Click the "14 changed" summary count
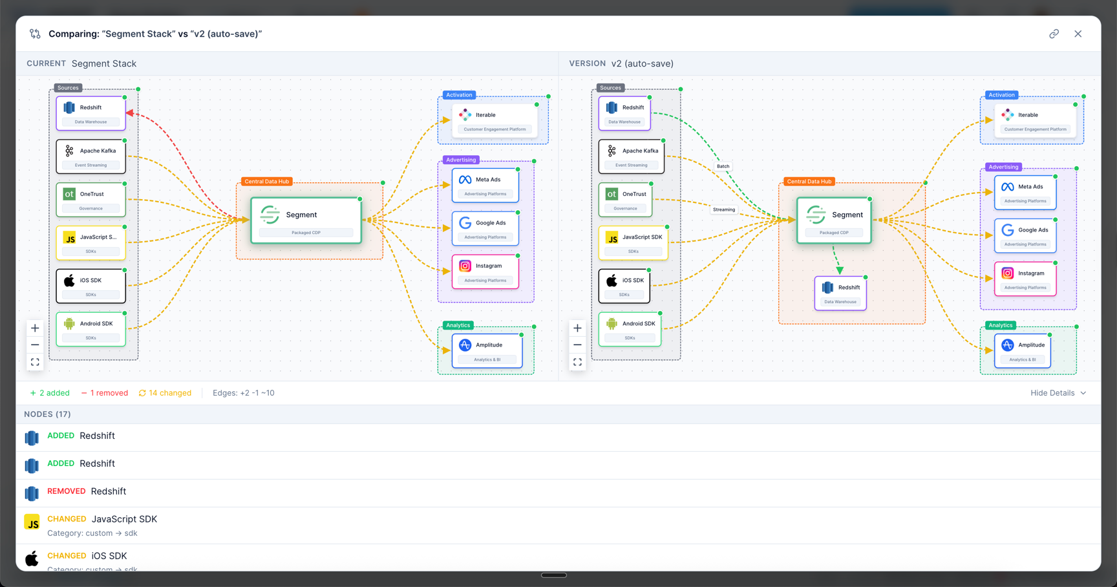This screenshot has width=1117, height=587. pos(165,393)
